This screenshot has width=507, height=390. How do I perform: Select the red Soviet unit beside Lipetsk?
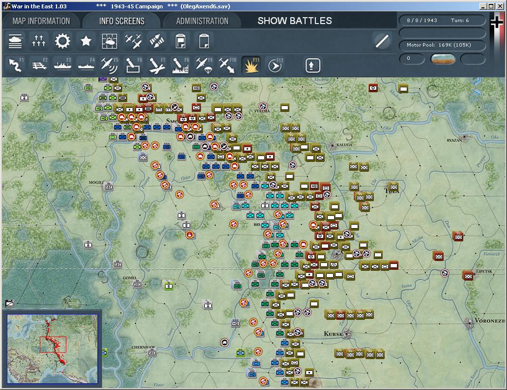469,276
